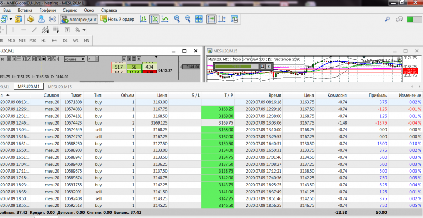Viewport: 423px width, 218px height.
Task: Select candlestick chart type icon
Action: 154,20
